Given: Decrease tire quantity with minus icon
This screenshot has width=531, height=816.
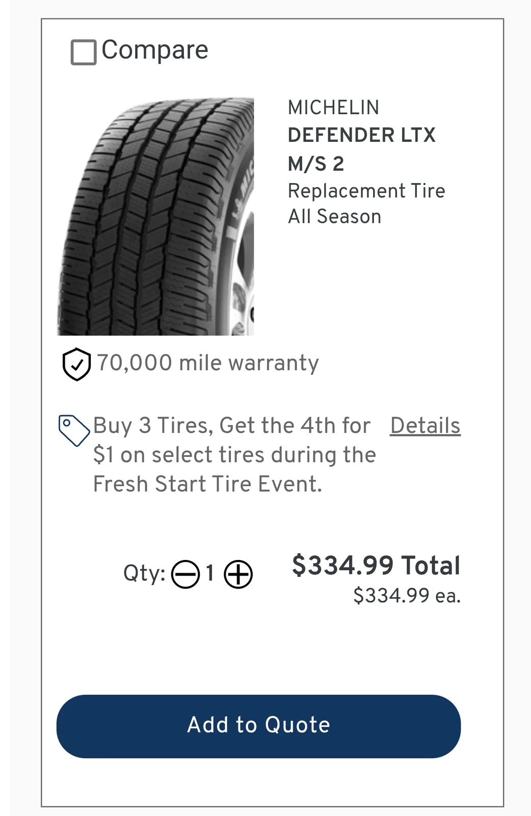Looking at the screenshot, I should (x=185, y=574).
